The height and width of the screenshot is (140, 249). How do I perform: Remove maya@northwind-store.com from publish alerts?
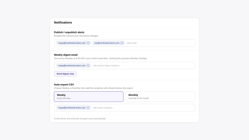pos(88,43)
